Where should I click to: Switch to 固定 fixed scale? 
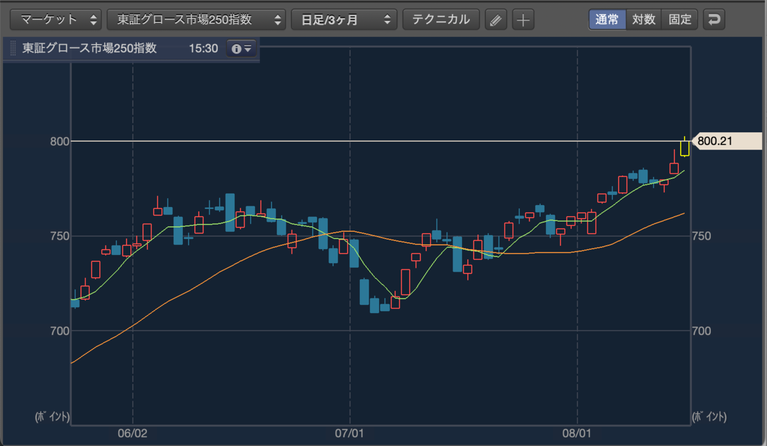(680, 19)
